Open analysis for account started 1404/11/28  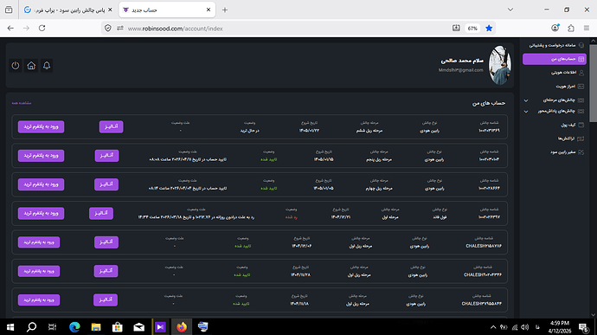click(x=106, y=271)
